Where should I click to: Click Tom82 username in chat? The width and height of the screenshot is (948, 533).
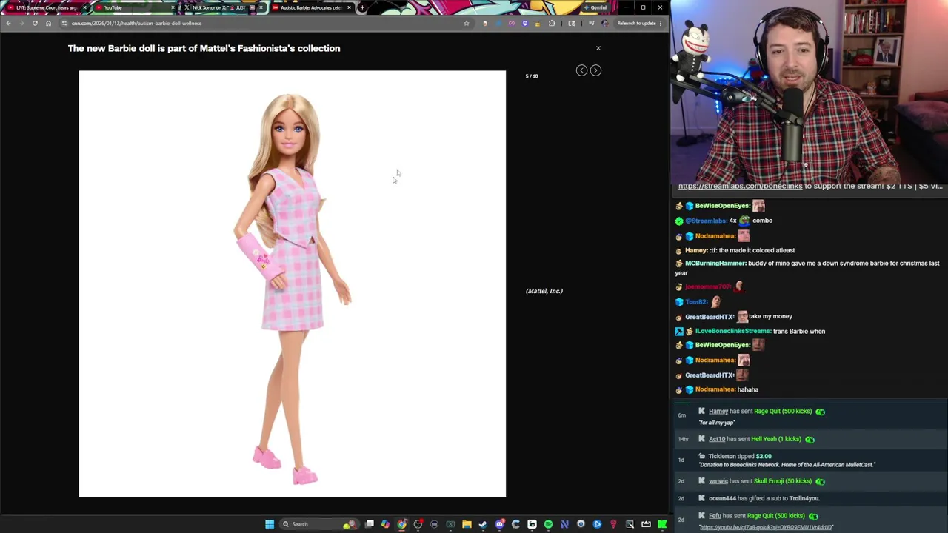[x=696, y=302]
